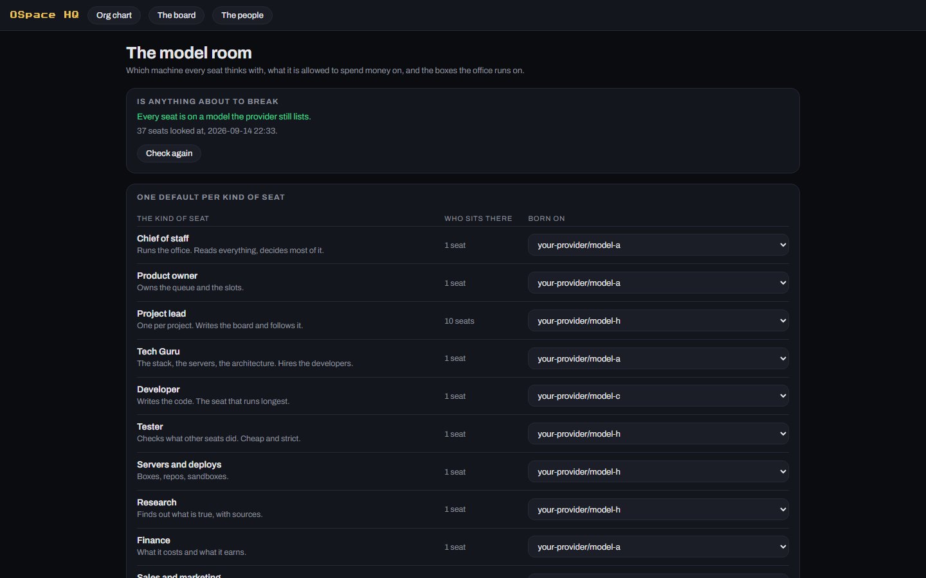Click the '1 seat' count for Chief of staff
This screenshot has width=926, height=578.
455,245
